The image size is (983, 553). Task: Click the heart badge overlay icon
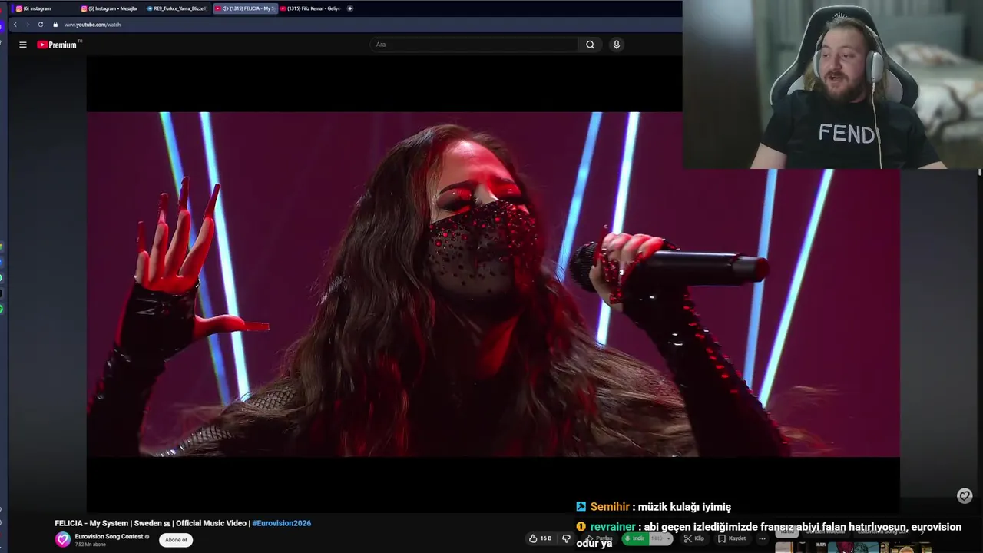point(965,496)
